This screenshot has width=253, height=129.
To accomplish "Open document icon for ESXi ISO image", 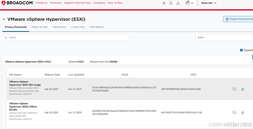I will (x=242, y=89).
